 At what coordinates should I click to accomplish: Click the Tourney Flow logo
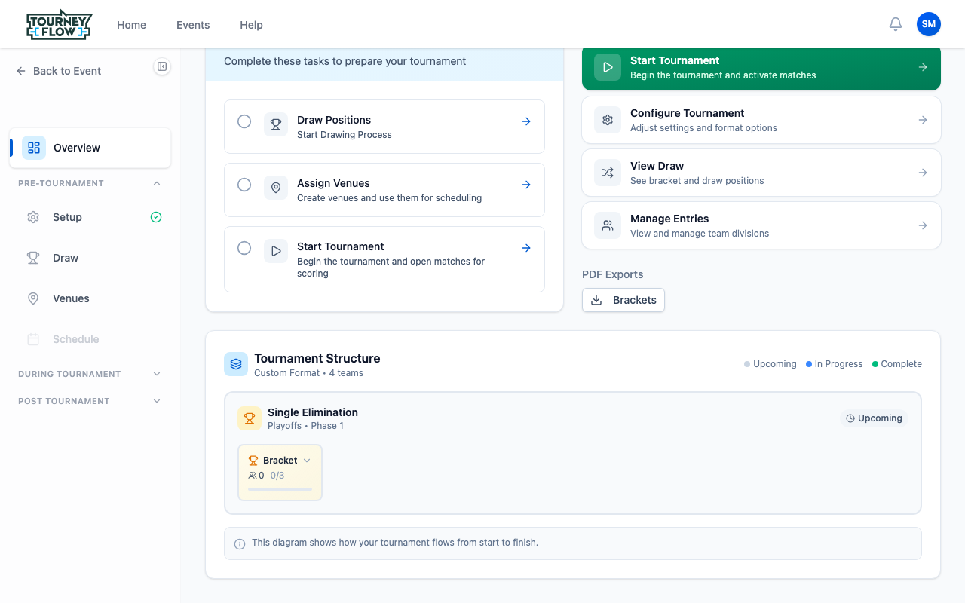[59, 25]
